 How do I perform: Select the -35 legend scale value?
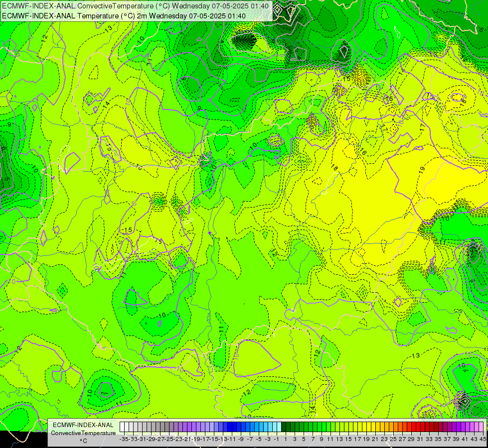click(124, 439)
